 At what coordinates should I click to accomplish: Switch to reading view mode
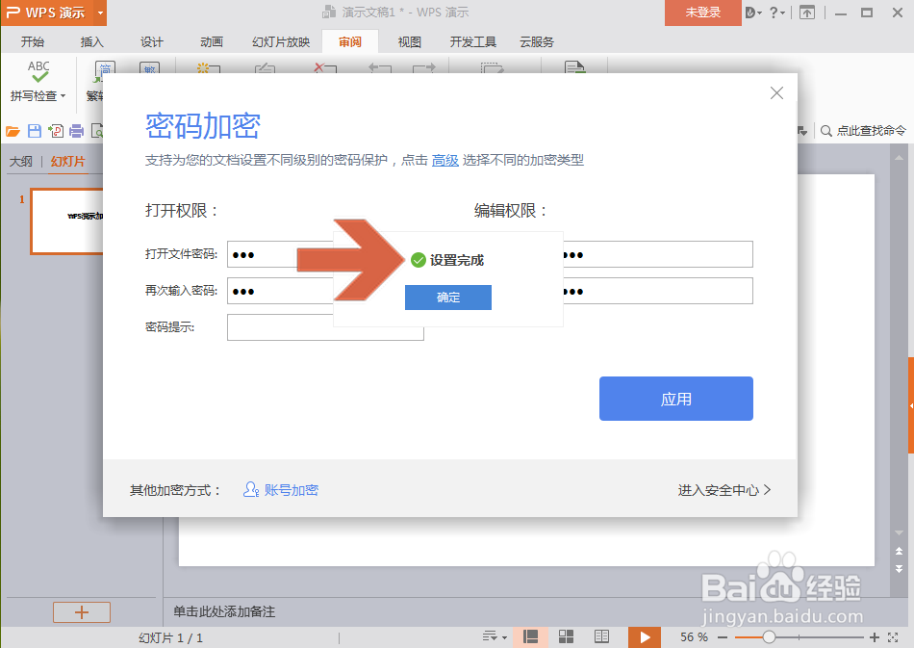(x=601, y=636)
